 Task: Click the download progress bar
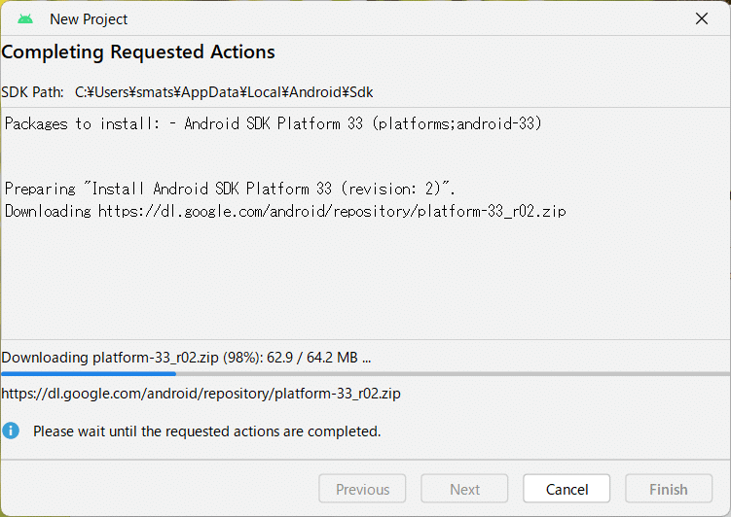(x=366, y=373)
